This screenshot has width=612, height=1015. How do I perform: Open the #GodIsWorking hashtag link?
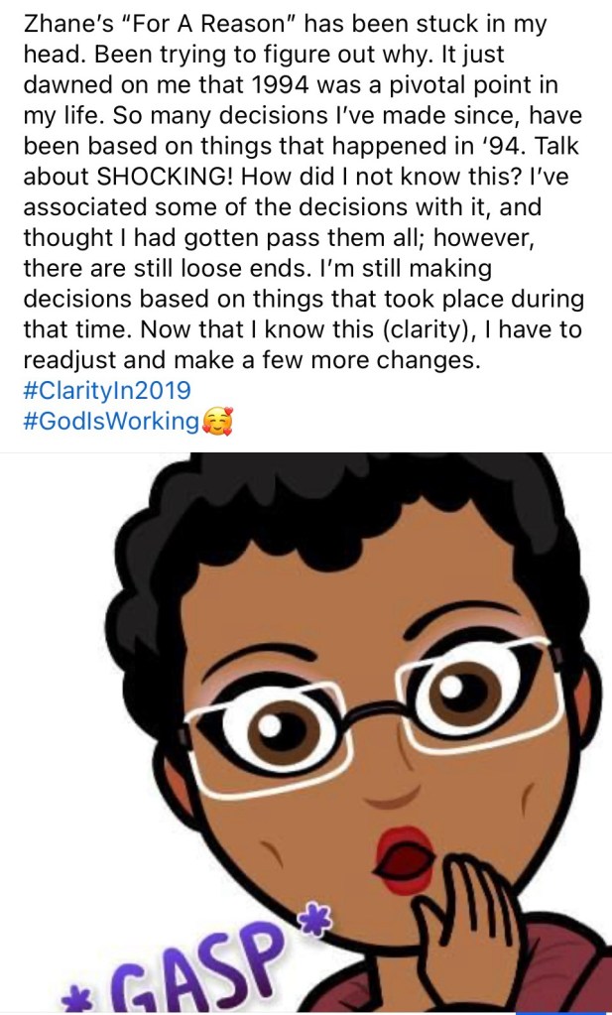coord(111,421)
